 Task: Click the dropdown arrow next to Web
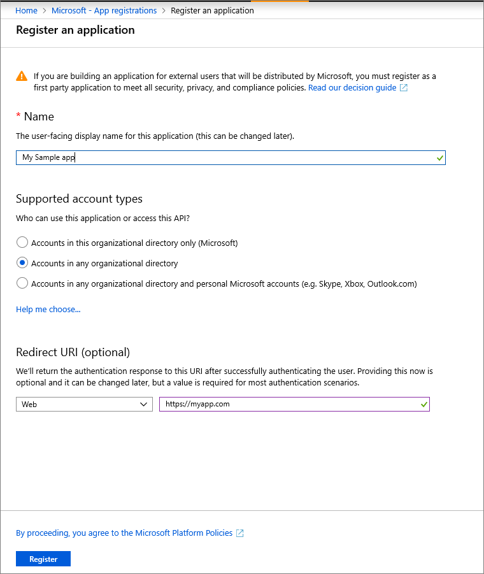coord(144,404)
